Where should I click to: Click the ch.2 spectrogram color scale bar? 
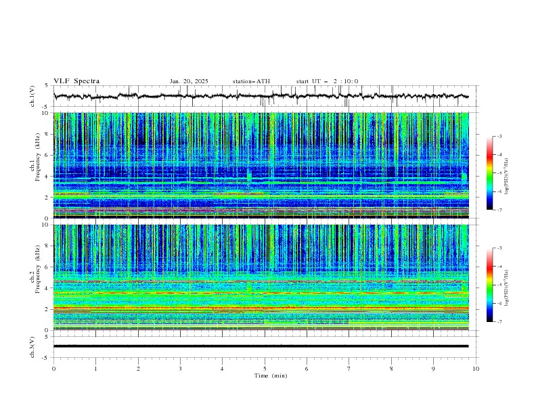tap(489, 285)
